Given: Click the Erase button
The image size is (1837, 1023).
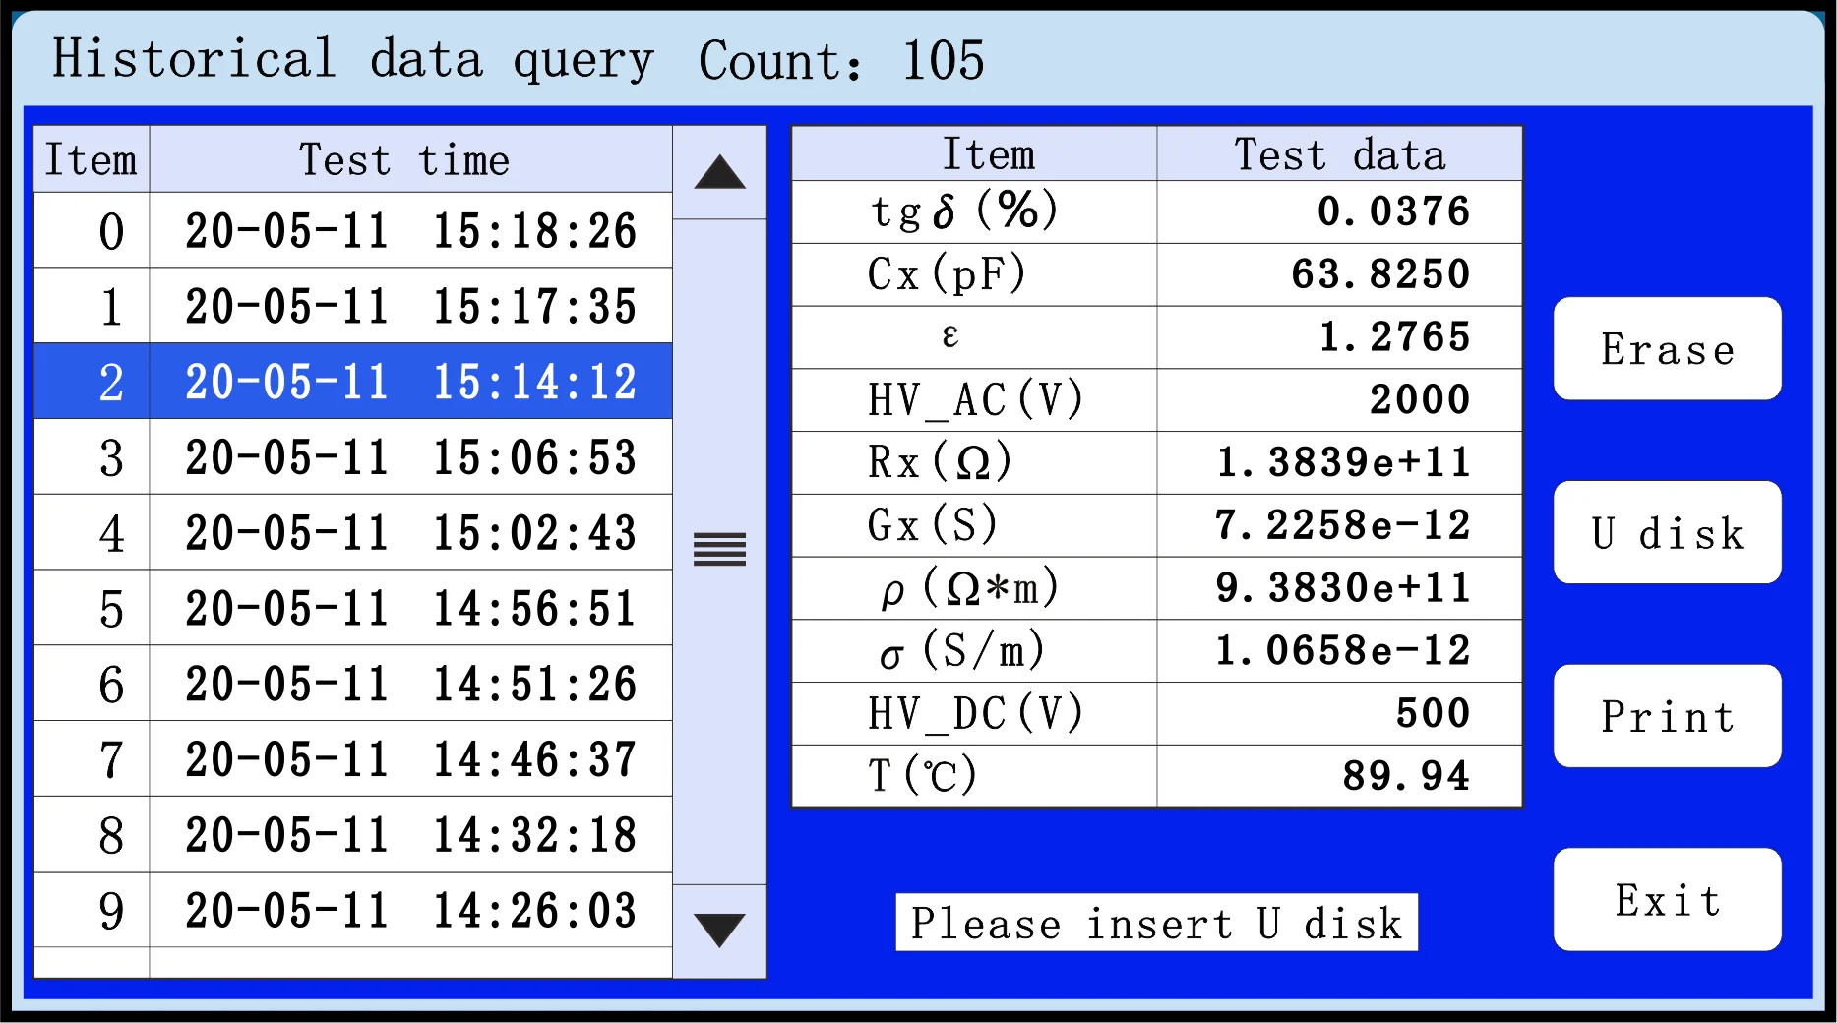Looking at the screenshot, I should (1667, 348).
